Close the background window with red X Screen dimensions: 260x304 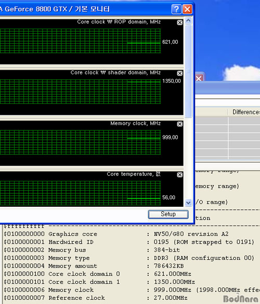(199, 78)
